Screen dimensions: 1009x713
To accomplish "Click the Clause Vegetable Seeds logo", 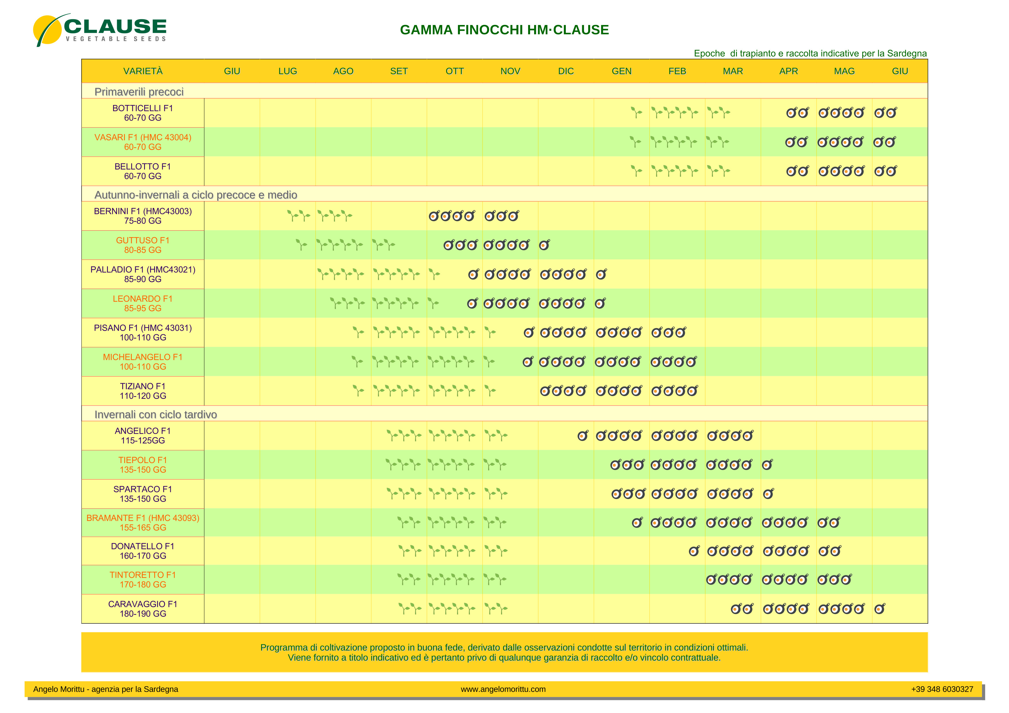I will (x=100, y=30).
